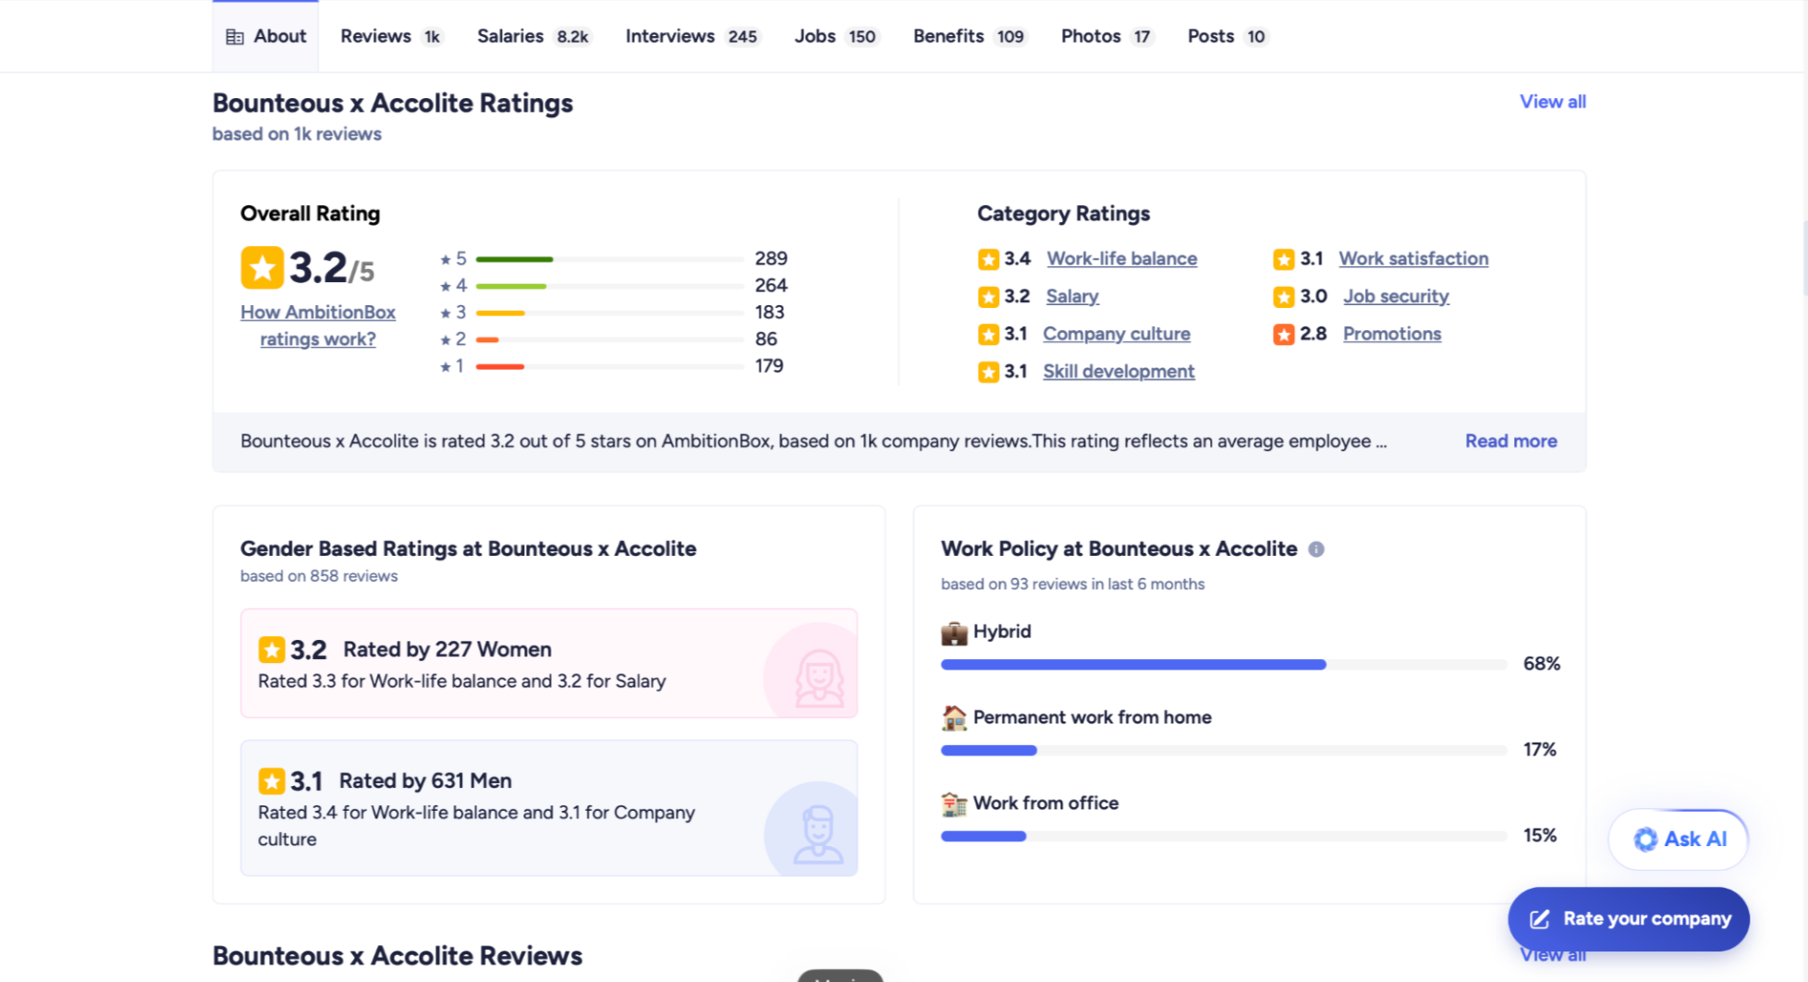Click the 5-star rating distribution bar
1808x982 pixels.
[x=609, y=260]
